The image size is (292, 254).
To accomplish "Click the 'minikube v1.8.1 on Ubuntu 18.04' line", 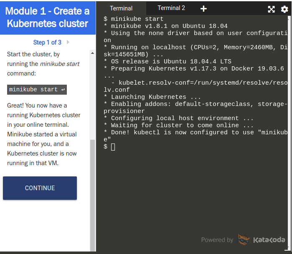I will (x=165, y=26).
